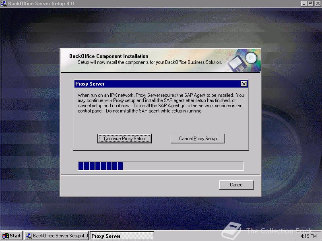This screenshot has height=241, width=322.
Task: Click the 4:19 PM taskbar clock
Action: point(309,236)
